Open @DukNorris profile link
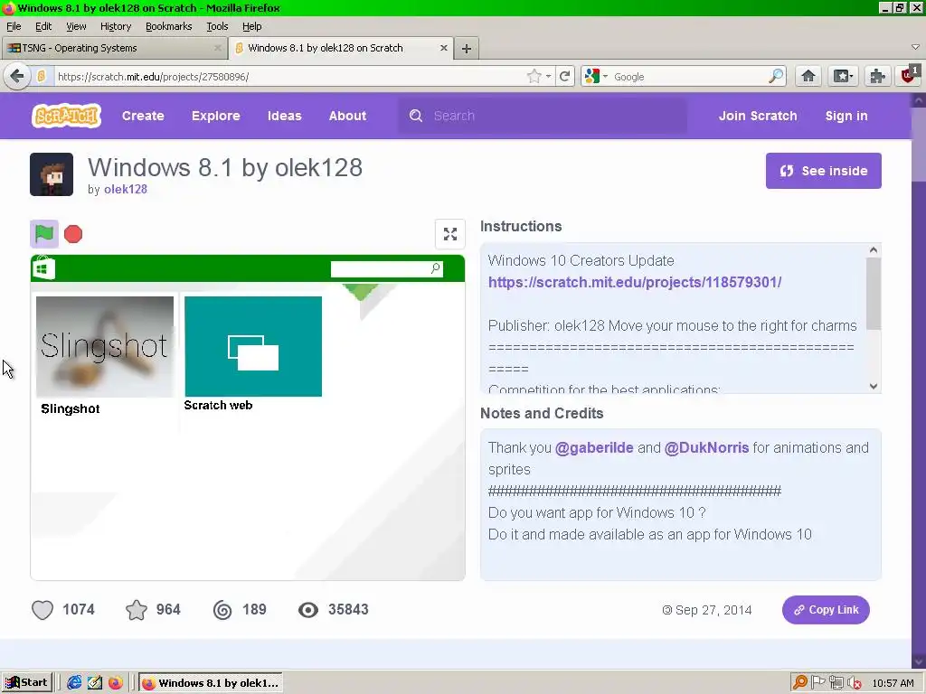This screenshot has height=694, width=926. pos(706,448)
